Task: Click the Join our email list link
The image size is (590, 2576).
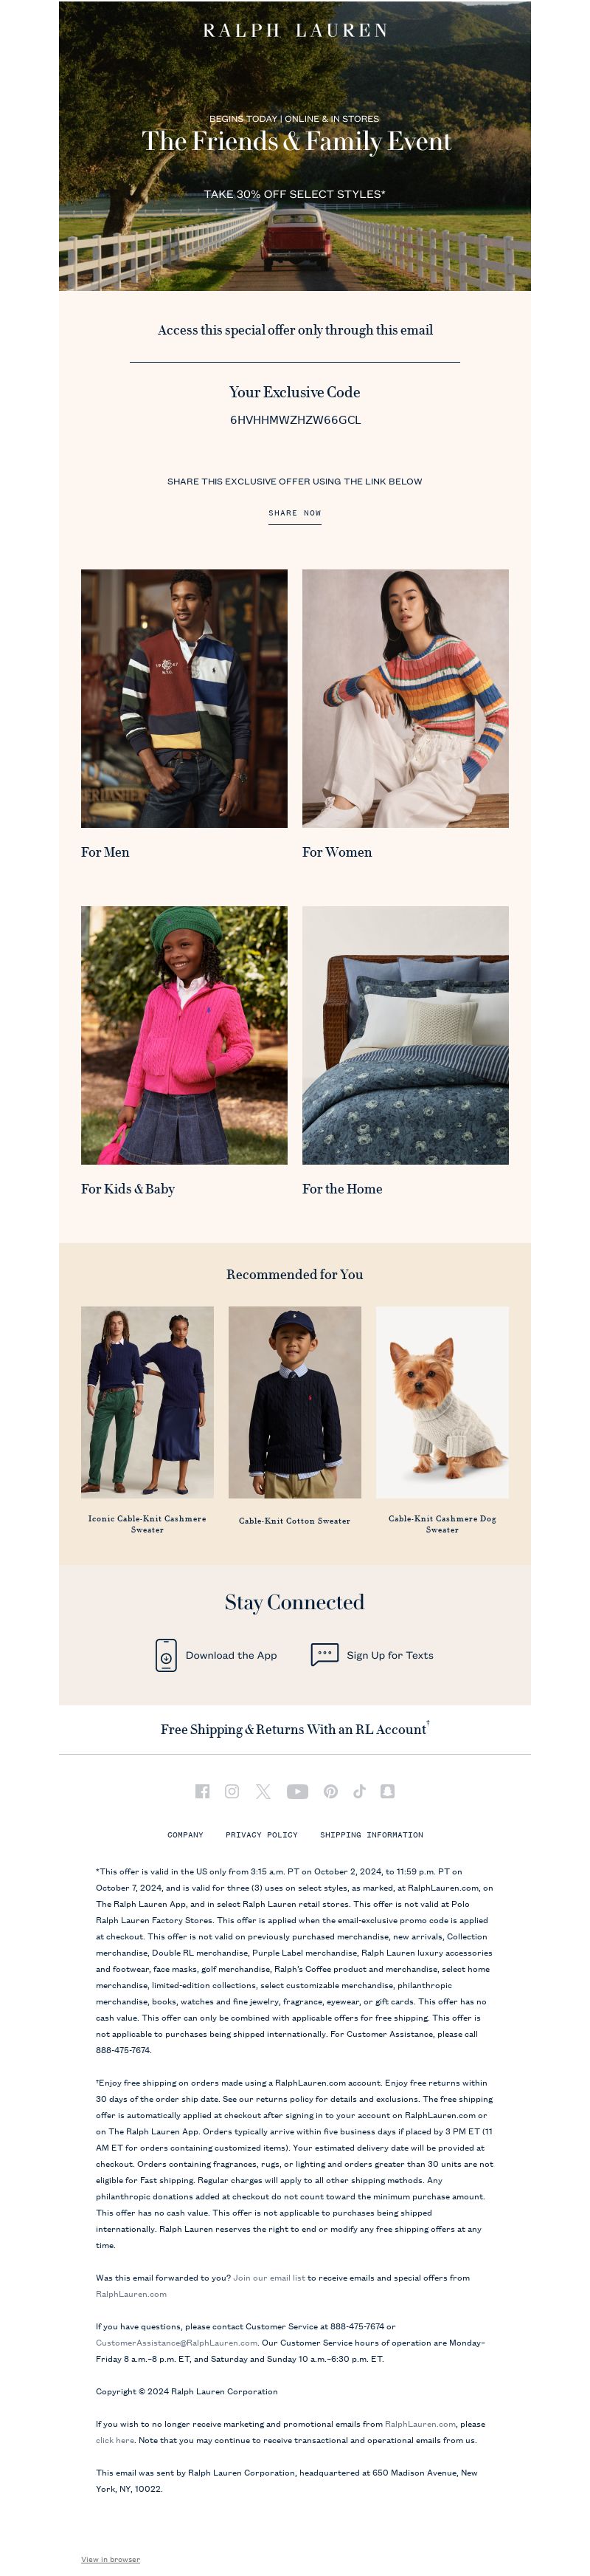Action: [x=269, y=2277]
